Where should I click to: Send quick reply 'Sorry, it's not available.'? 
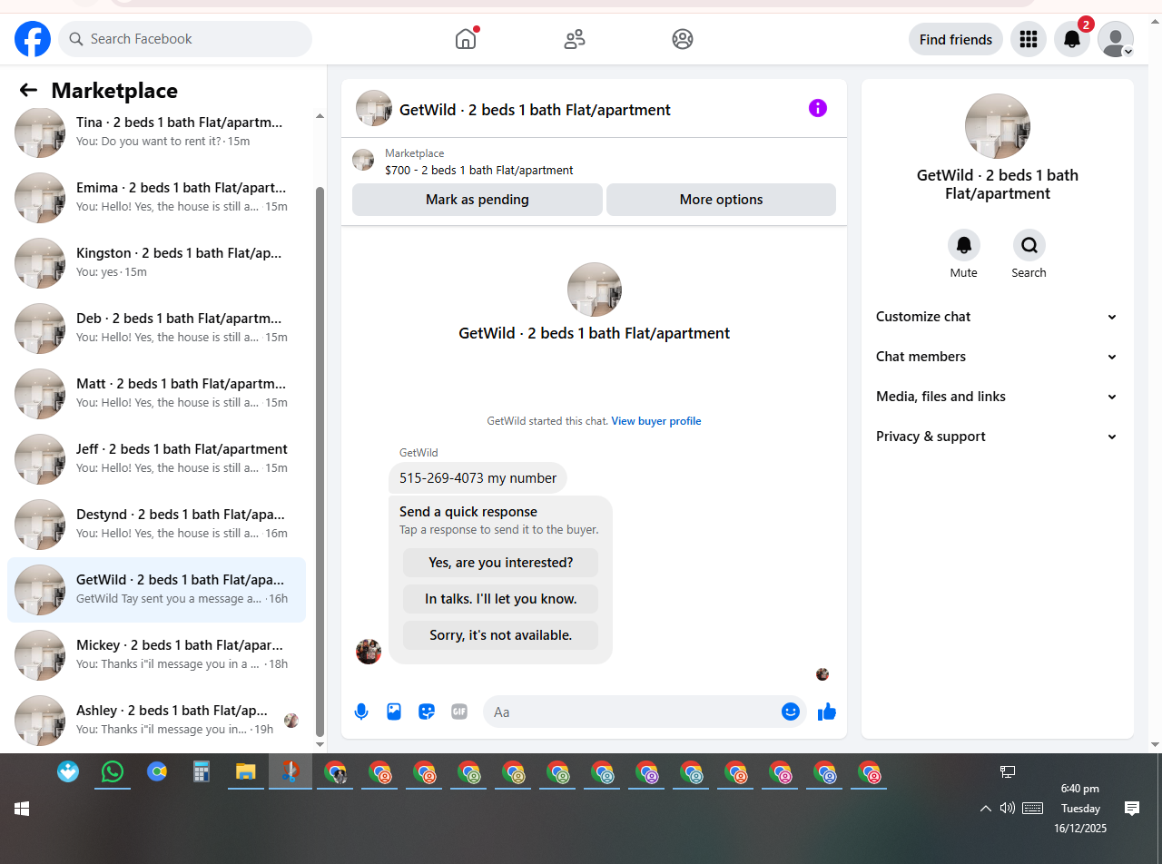[x=501, y=635]
